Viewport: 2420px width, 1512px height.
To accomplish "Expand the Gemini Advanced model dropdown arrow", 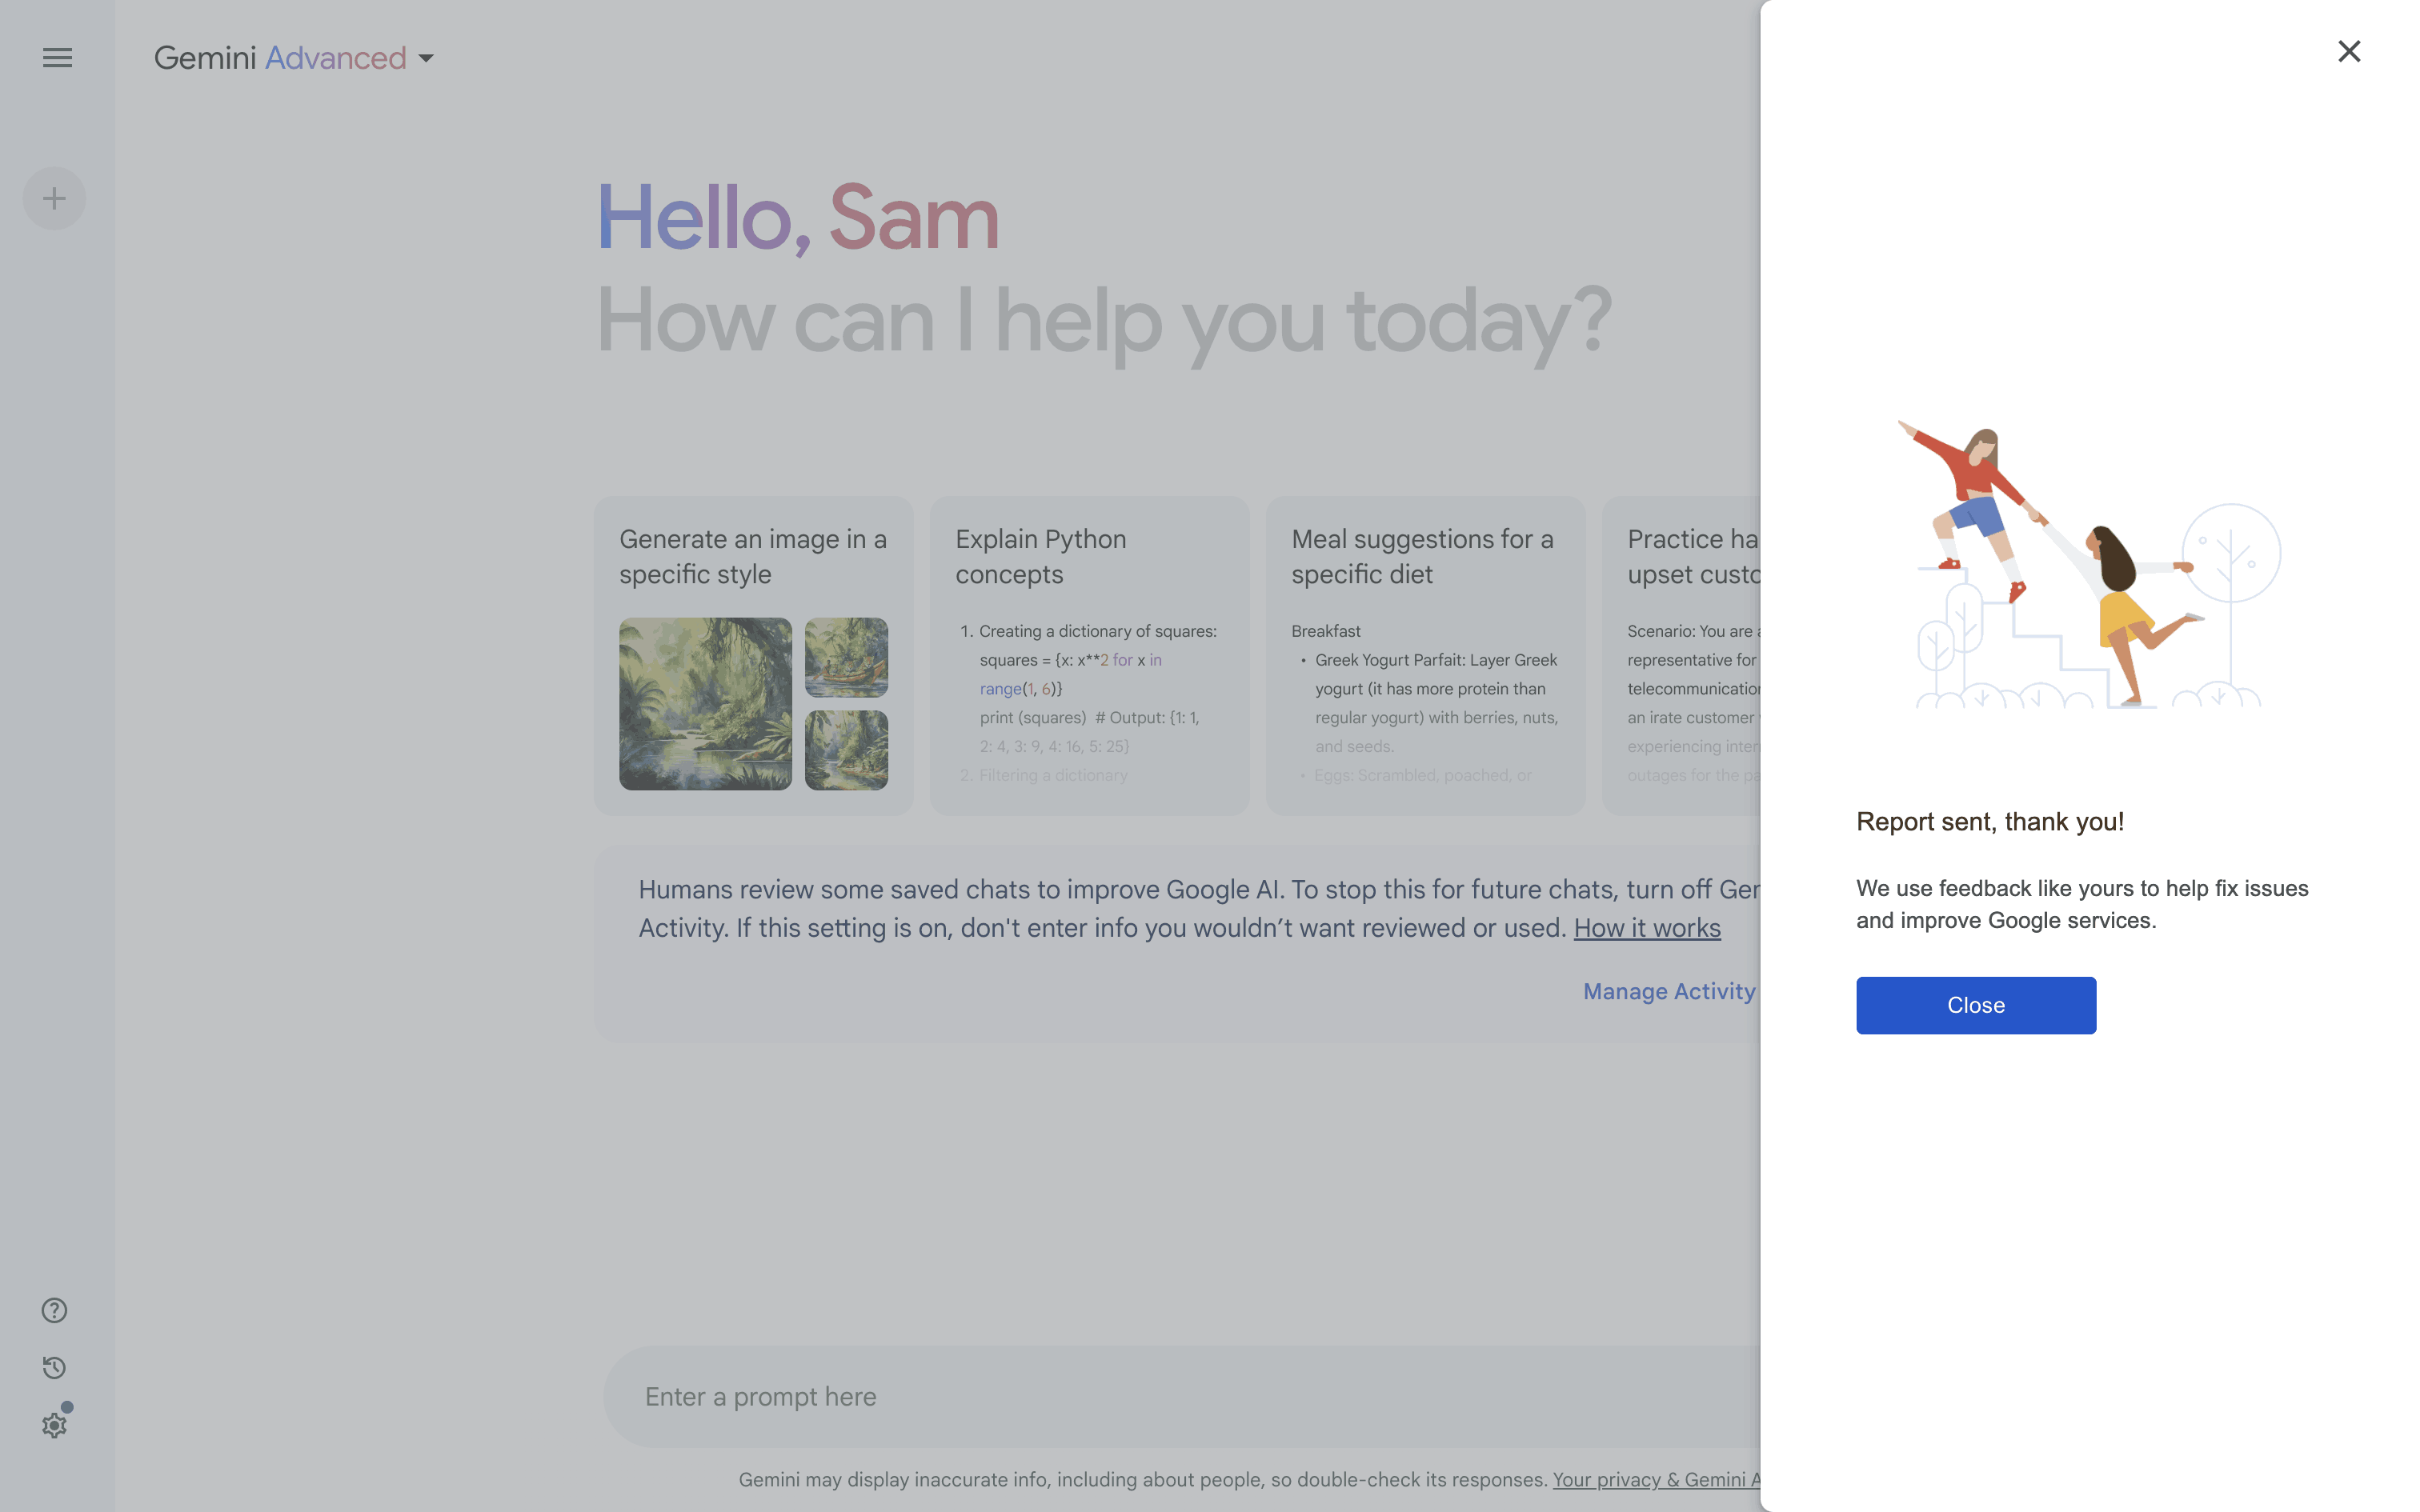I will 426,59.
